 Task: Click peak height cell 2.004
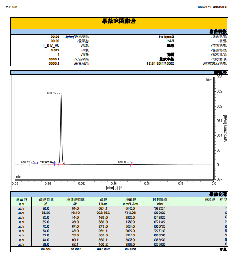point(103,244)
